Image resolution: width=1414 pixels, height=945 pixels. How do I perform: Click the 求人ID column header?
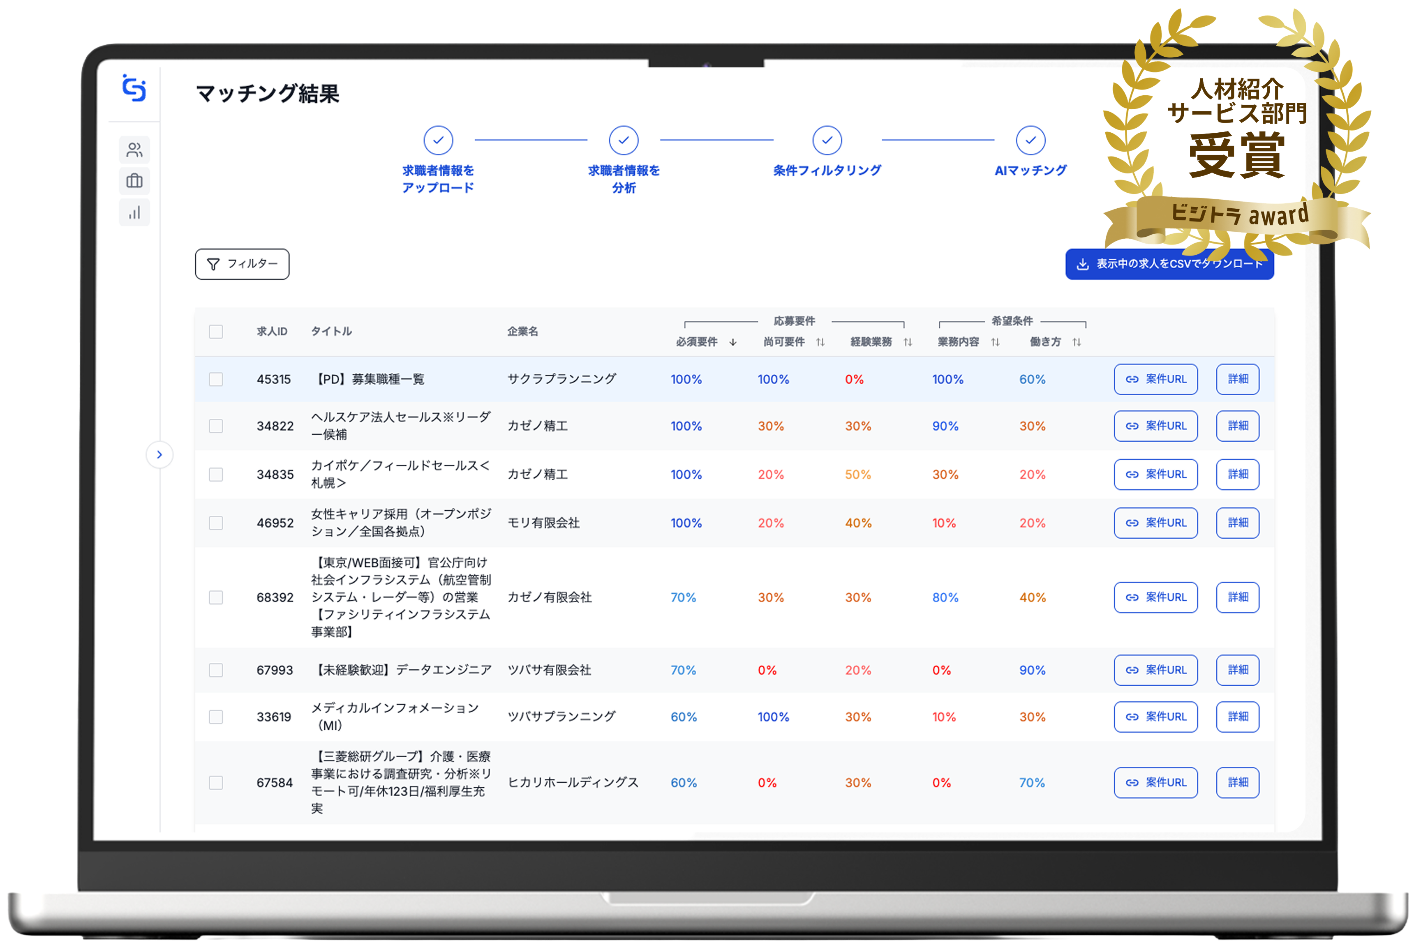click(x=272, y=332)
